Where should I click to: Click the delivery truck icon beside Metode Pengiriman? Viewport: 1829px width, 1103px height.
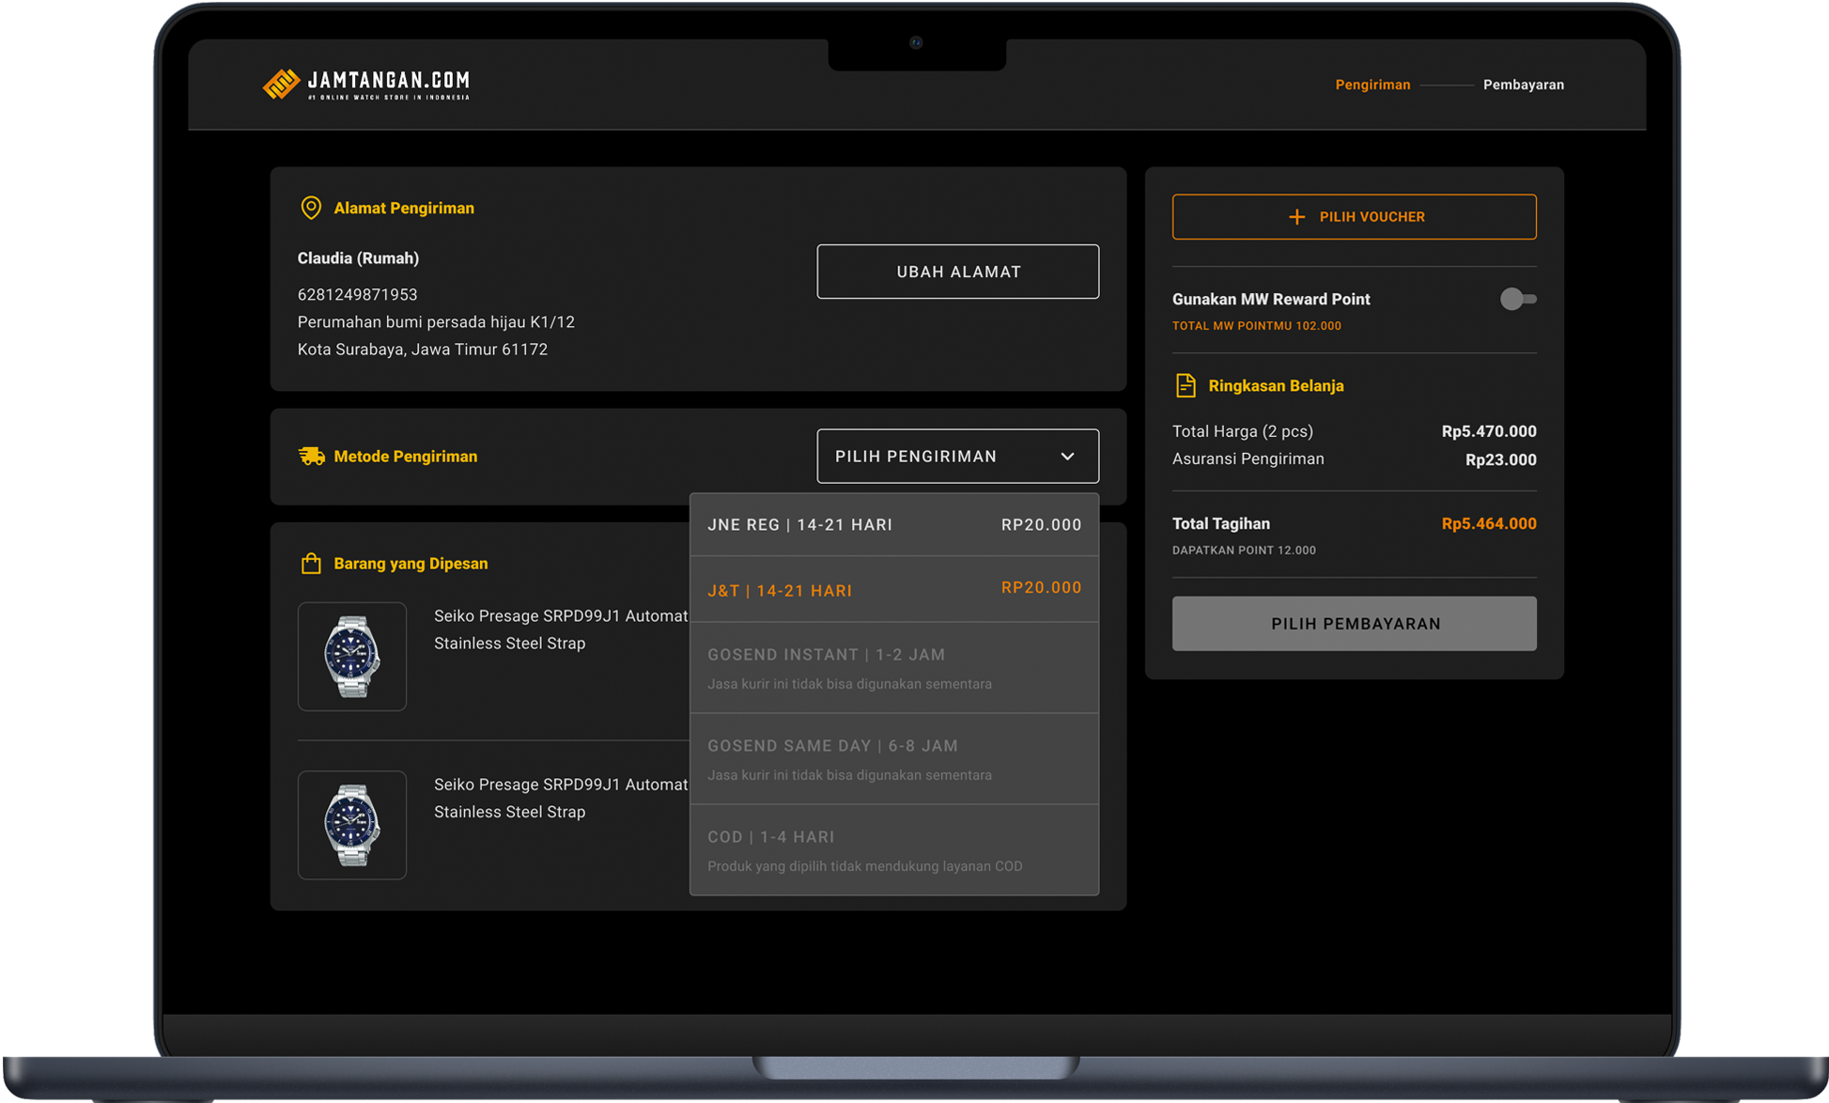(x=312, y=456)
